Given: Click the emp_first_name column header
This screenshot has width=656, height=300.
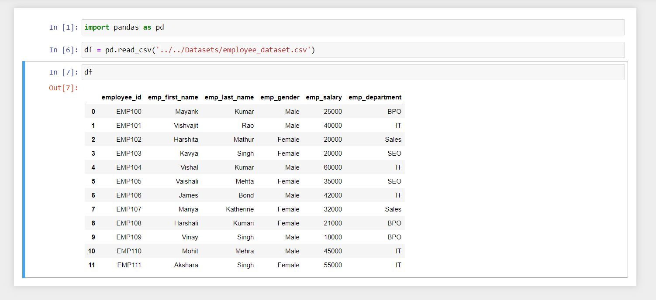Looking at the screenshot, I should pos(173,97).
